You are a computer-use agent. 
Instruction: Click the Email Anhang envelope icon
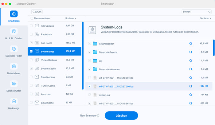(37, 77)
